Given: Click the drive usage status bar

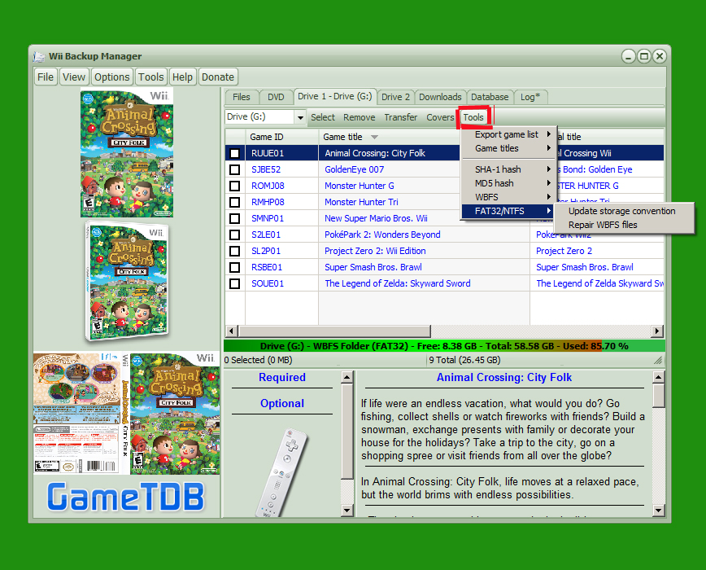Looking at the screenshot, I should [444, 346].
